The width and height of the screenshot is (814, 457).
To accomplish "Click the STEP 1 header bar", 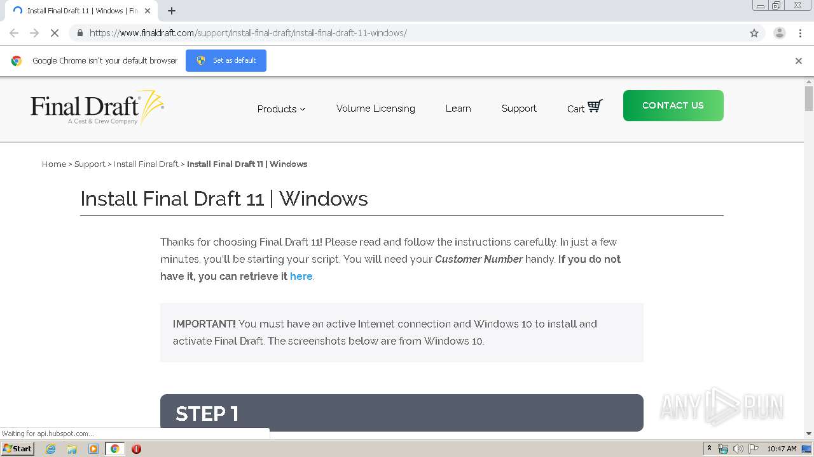I will (x=402, y=413).
